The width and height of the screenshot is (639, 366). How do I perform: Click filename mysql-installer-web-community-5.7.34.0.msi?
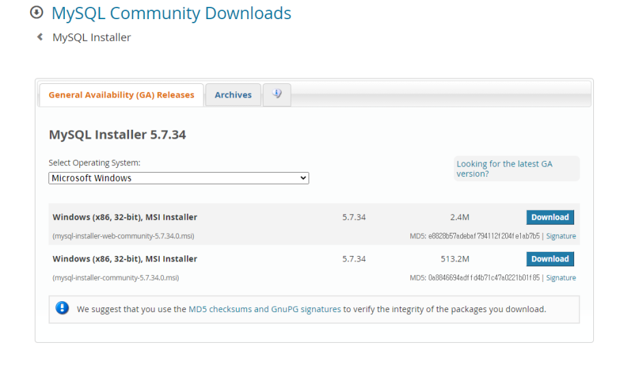[124, 236]
